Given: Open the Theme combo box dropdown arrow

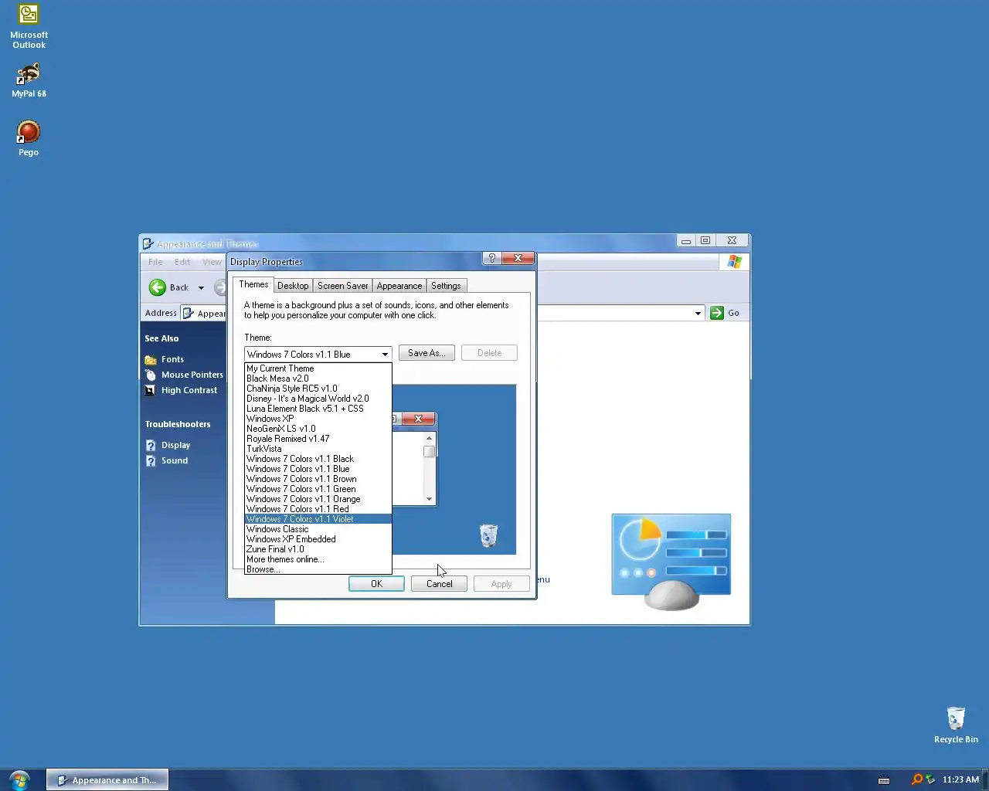Looking at the screenshot, I should click(x=385, y=355).
